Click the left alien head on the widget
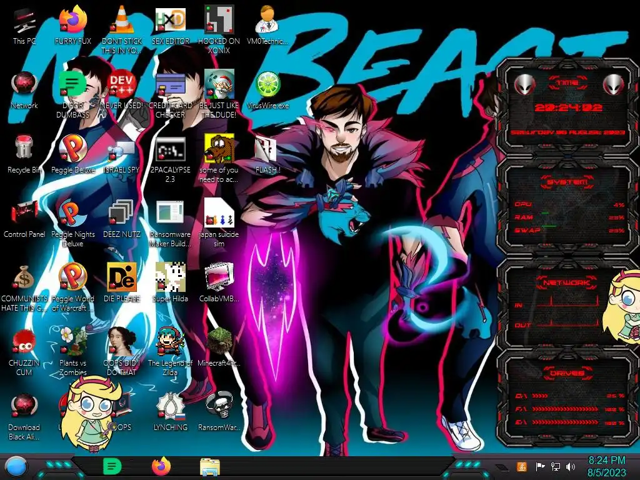Screen dimensions: 640x480 (x=525, y=85)
